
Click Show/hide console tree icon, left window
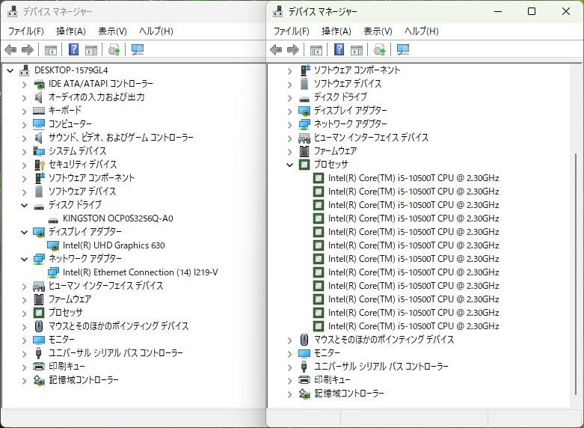coord(51,49)
